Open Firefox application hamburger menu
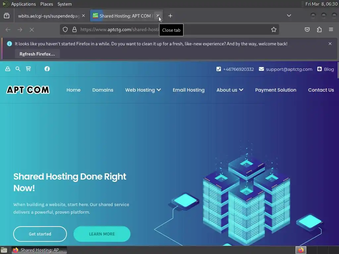This screenshot has width=339, height=254. pyautogui.click(x=331, y=29)
